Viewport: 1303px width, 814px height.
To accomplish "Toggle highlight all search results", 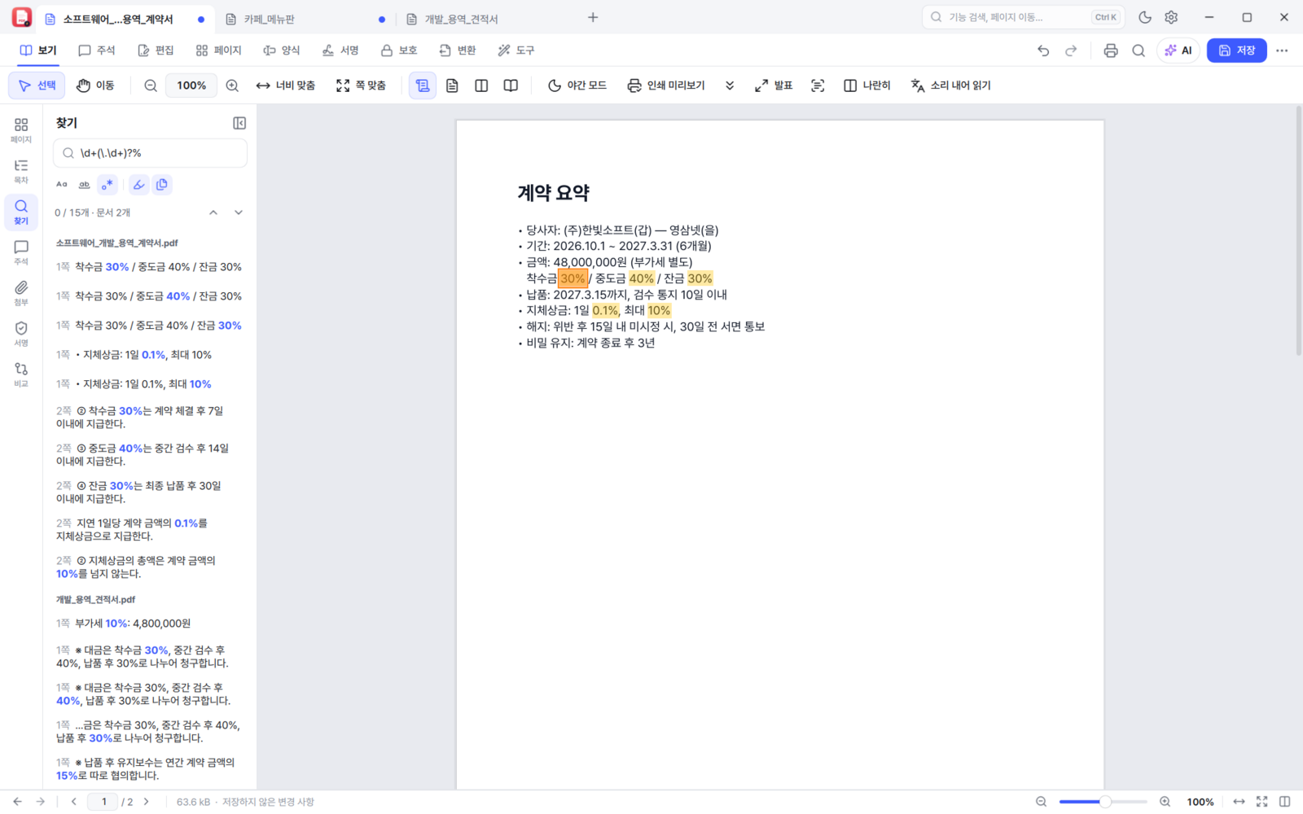I will [x=139, y=185].
